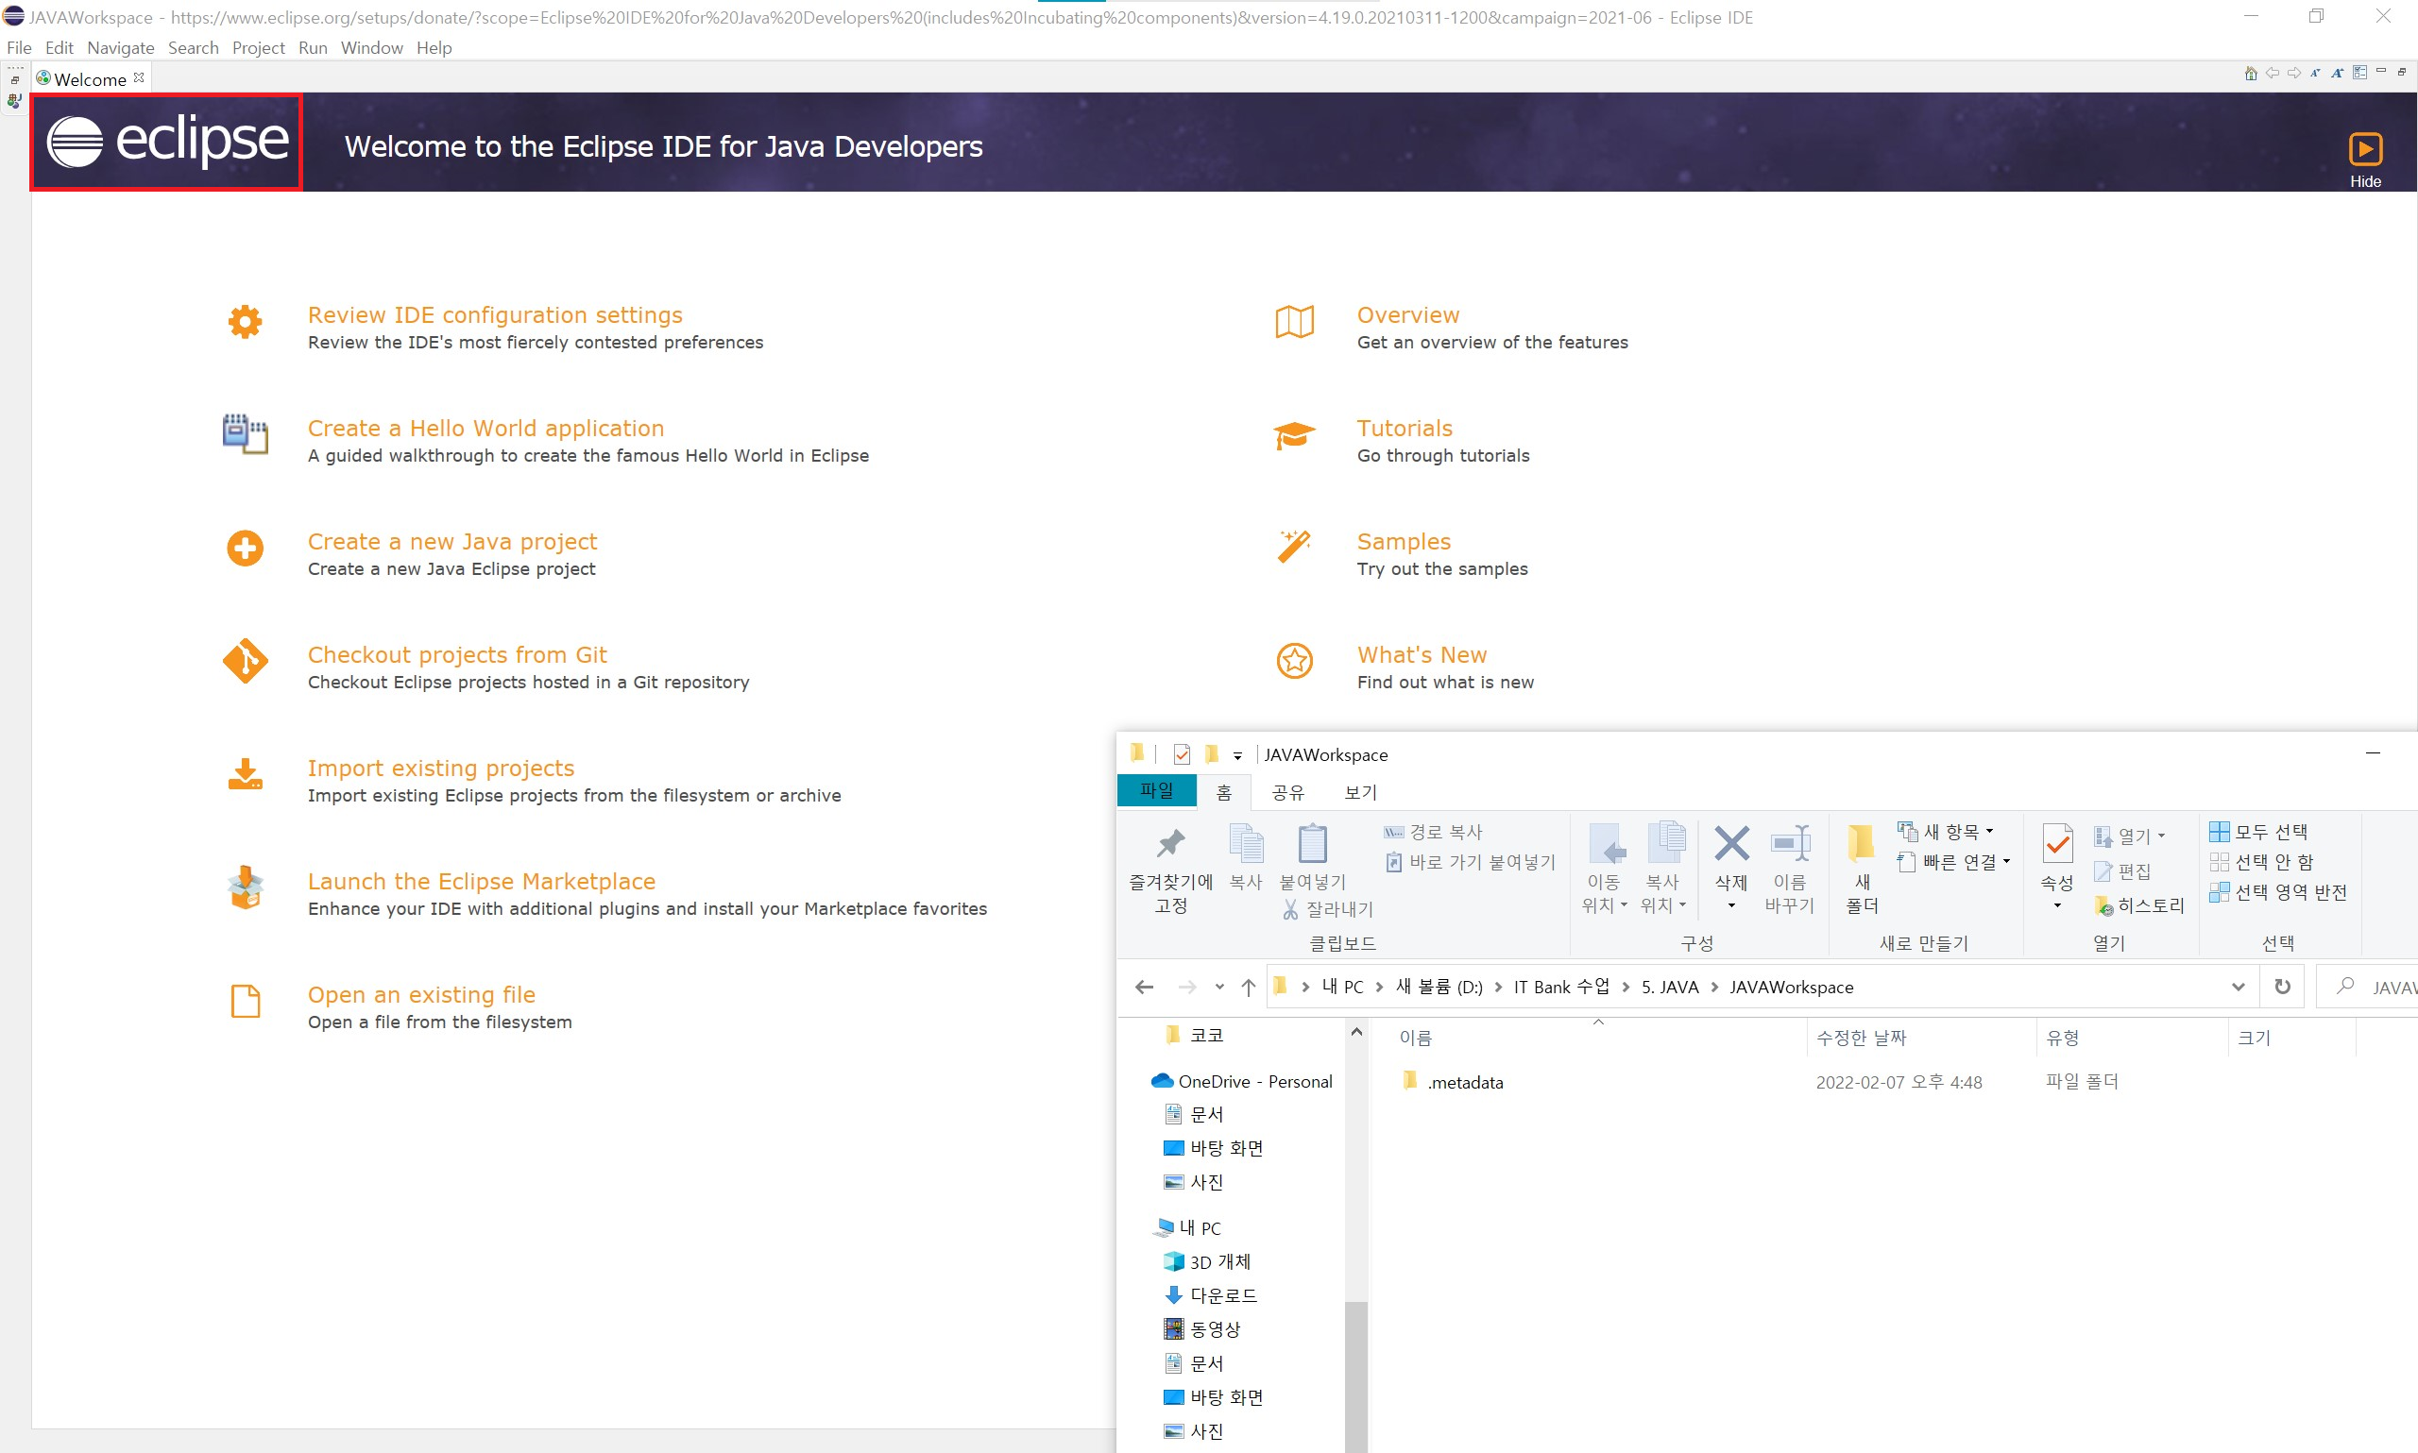Click the Tutorials graduation cap icon
2418x1453 pixels.
pos(1294,435)
